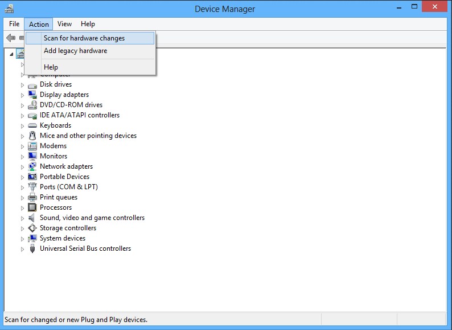452x330 pixels.
Task: Open the Help menu in menu bar
Action: point(88,24)
